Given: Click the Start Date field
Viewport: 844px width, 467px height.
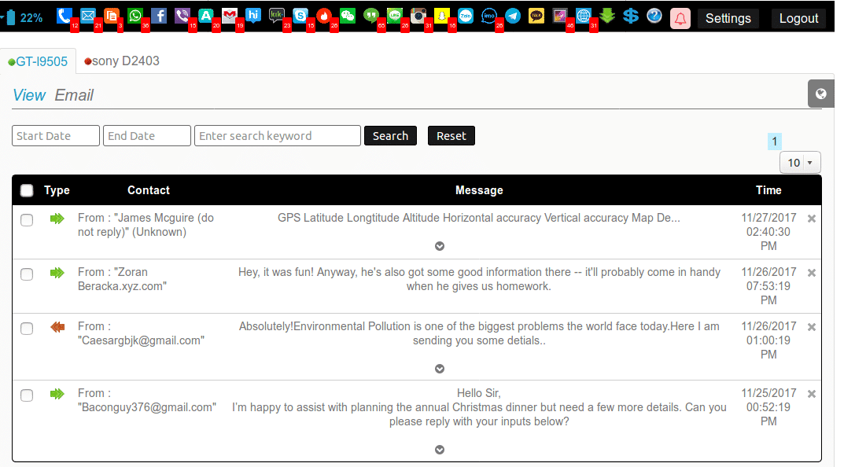Looking at the screenshot, I should click(x=55, y=135).
